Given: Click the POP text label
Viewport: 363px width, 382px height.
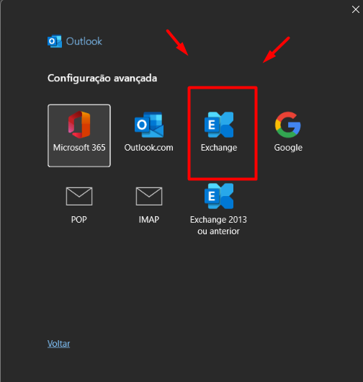Looking at the screenshot, I should [x=79, y=220].
